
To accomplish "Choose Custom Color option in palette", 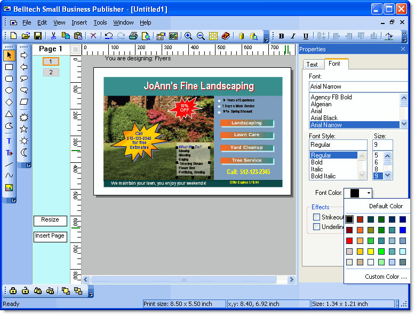I will pyautogui.click(x=385, y=277).
